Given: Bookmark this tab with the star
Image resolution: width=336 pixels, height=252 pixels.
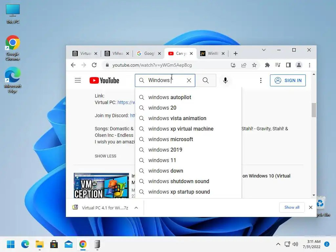Looking at the screenshot, I should 254,65.
